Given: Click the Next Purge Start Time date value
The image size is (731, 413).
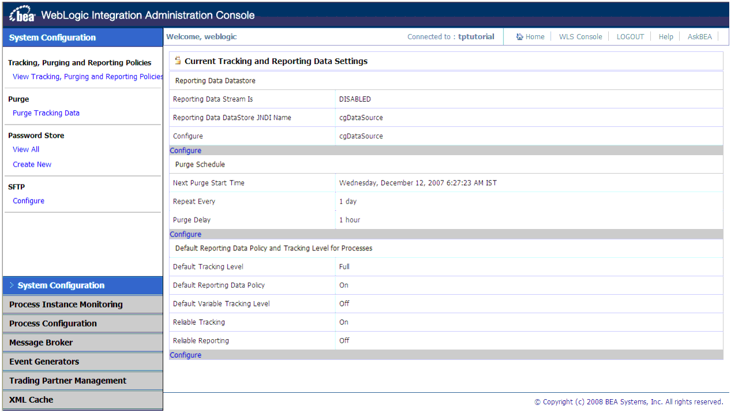Looking at the screenshot, I should pos(418,183).
